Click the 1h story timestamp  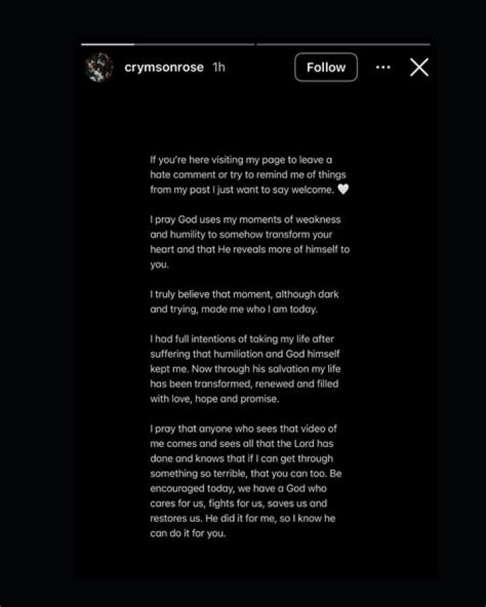click(219, 68)
